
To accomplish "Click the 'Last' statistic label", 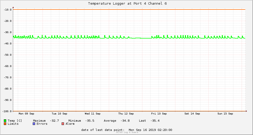I will (x=142, y=121).
